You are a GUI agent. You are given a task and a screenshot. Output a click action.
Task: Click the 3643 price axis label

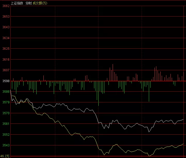coord(6,27)
